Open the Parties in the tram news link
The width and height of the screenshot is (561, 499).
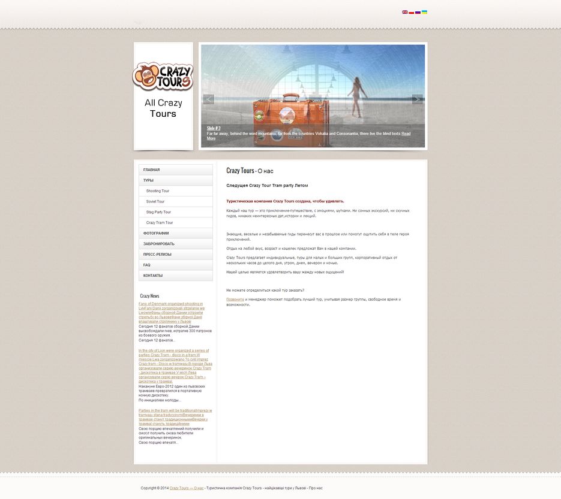[x=175, y=417]
